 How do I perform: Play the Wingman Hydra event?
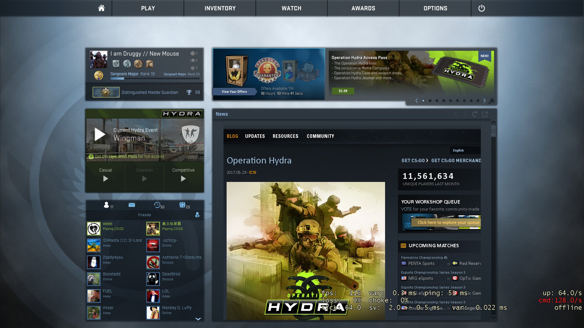(100, 134)
